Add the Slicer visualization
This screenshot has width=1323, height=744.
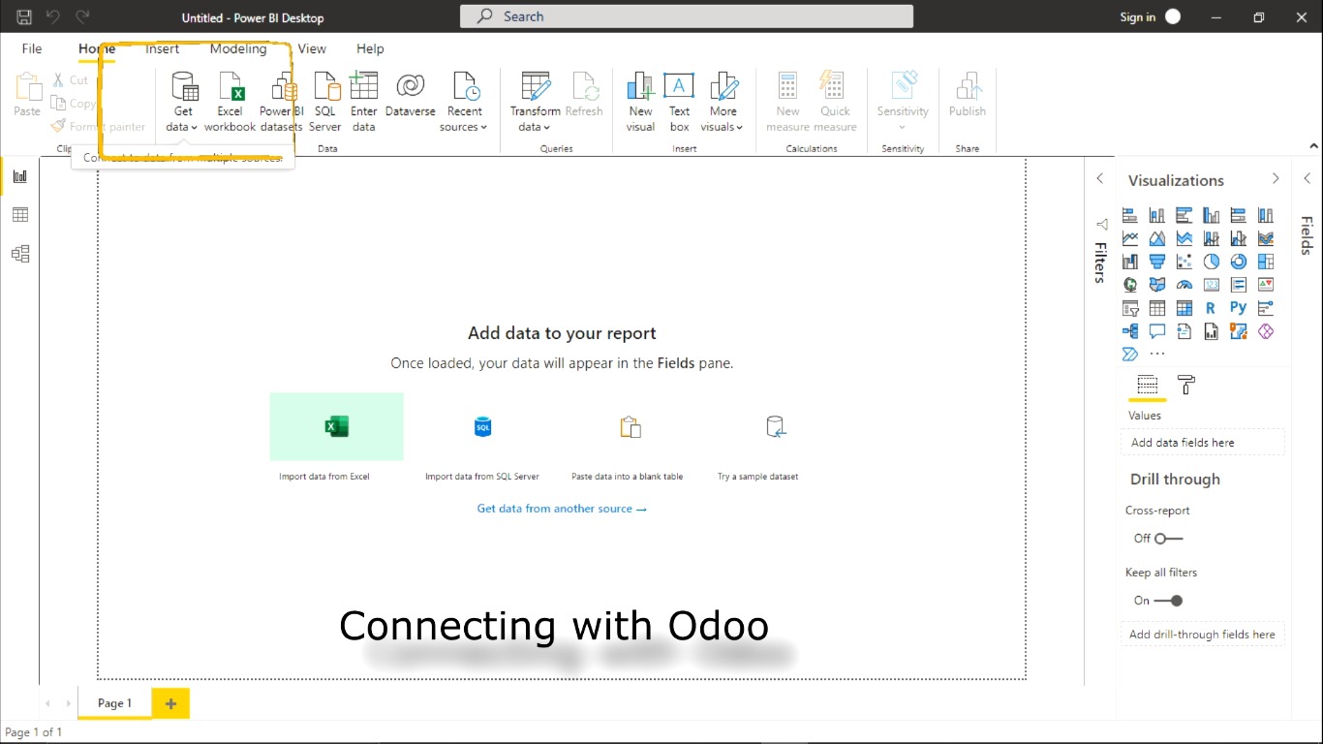coord(1130,308)
